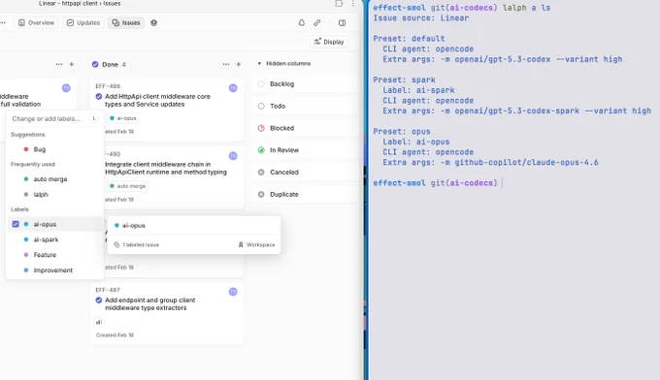Click the EFF-486 issue identifier
The image size is (660, 380).
coord(108,86)
